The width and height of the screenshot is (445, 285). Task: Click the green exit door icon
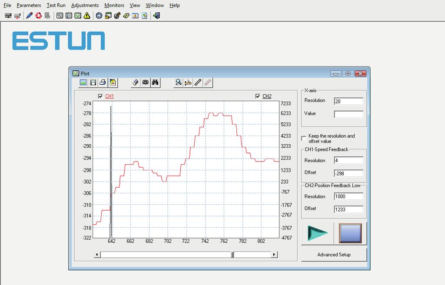(156, 16)
